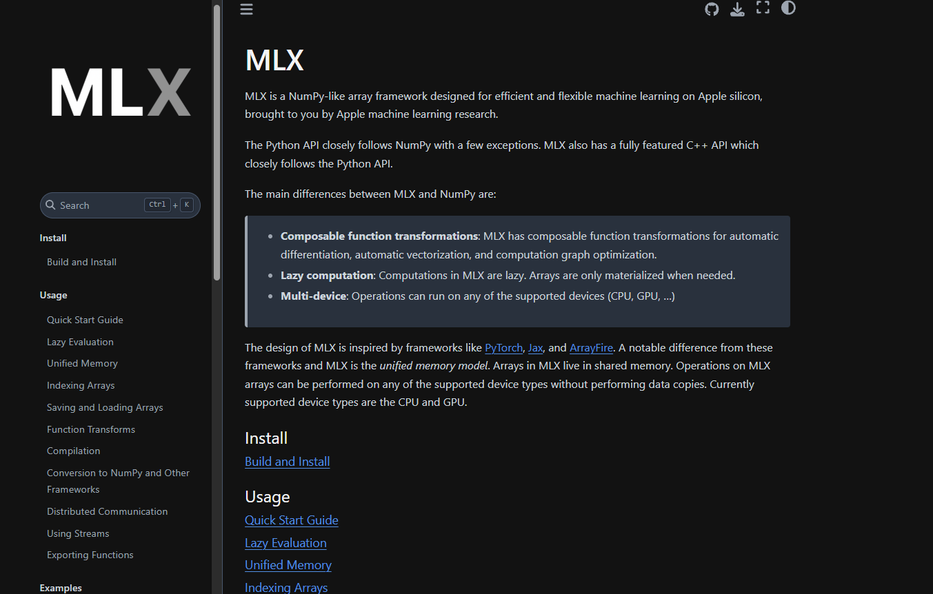Viewport: 933px width, 594px height.
Task: Open Indexing Arrays content link
Action: pos(286,588)
